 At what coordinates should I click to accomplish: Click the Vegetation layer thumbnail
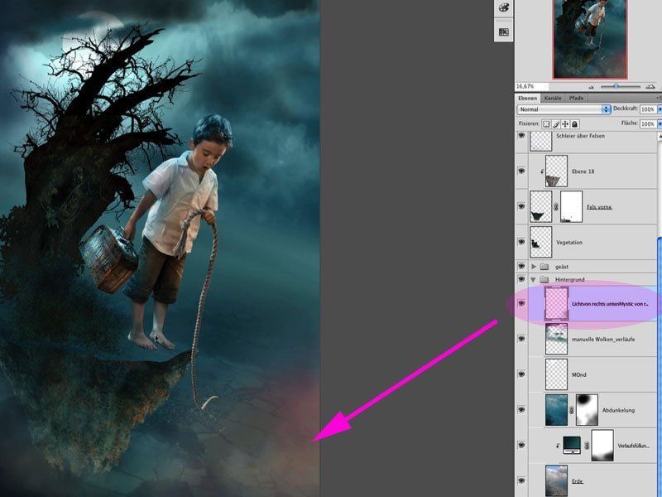(541, 242)
